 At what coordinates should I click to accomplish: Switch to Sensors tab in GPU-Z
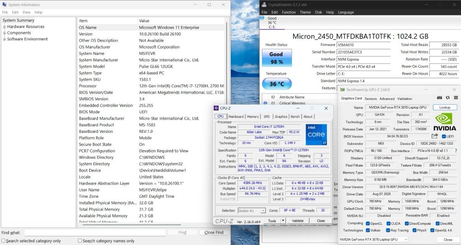371,99
